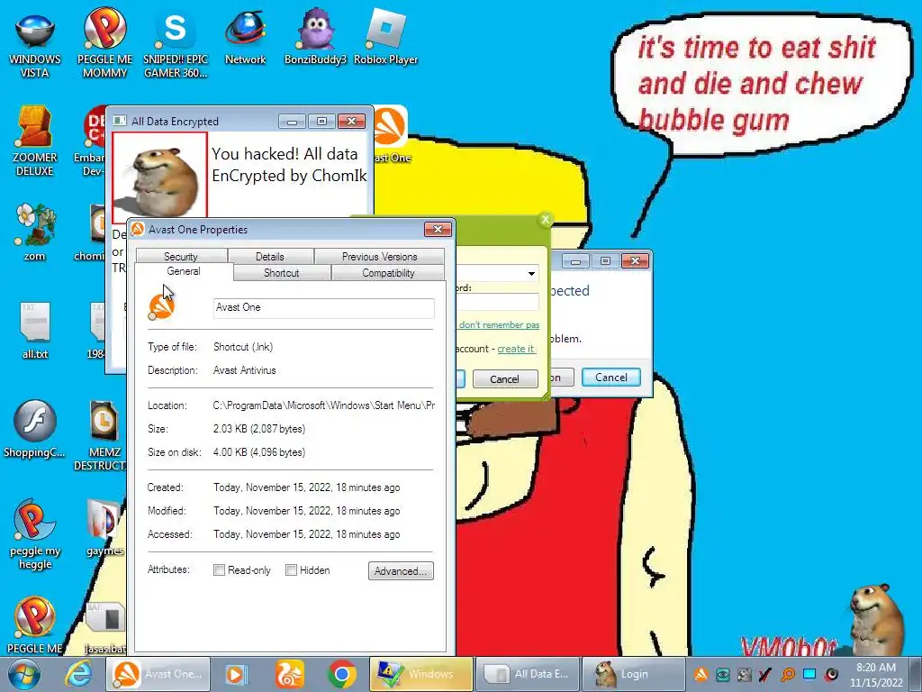Click Cancel in the rightmost dialog
Screen dimensions: 922x692
pyautogui.click(x=611, y=378)
